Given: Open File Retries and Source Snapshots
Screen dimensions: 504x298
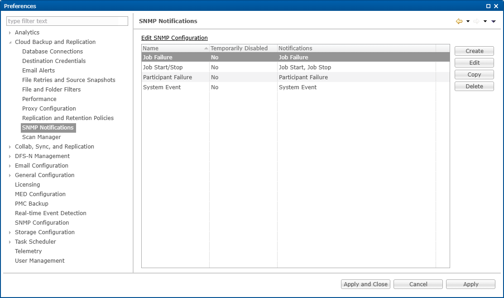Looking at the screenshot, I should click(x=69, y=80).
